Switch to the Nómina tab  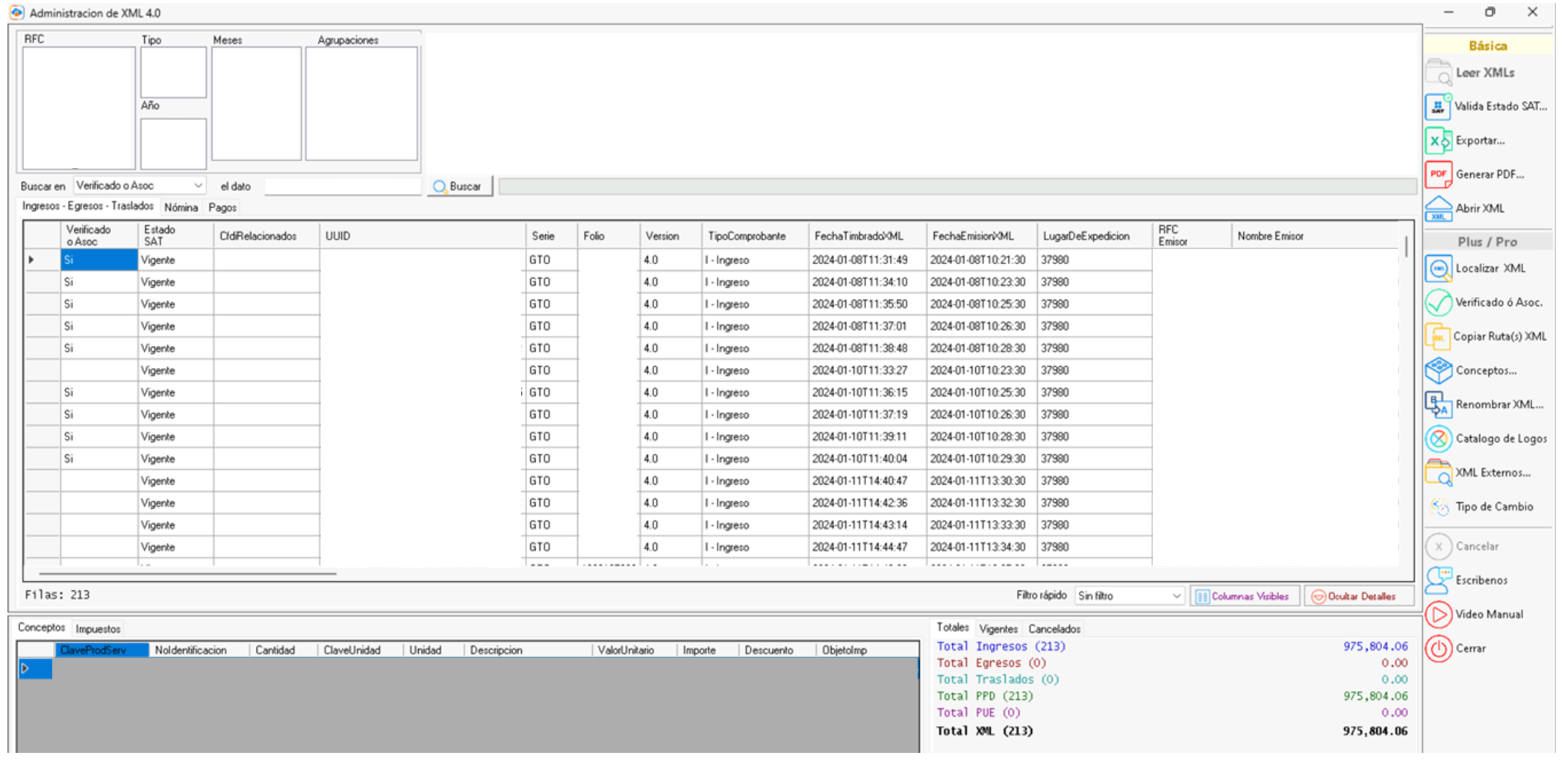click(x=181, y=207)
